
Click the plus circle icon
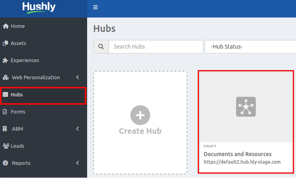pos(140,115)
